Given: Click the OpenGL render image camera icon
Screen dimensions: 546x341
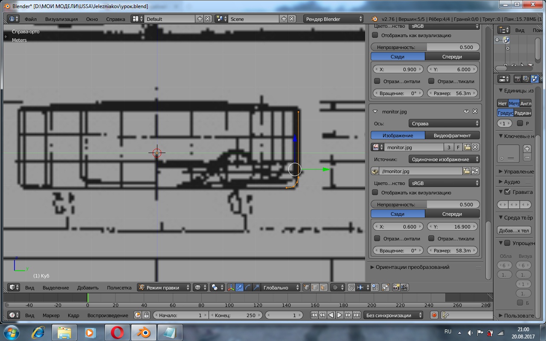Looking at the screenshot, I should coord(395,287).
